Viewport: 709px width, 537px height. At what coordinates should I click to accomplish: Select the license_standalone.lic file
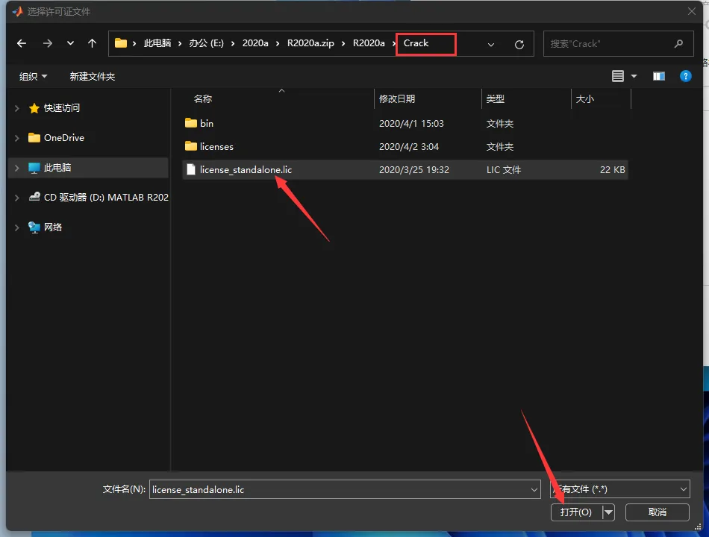246,170
